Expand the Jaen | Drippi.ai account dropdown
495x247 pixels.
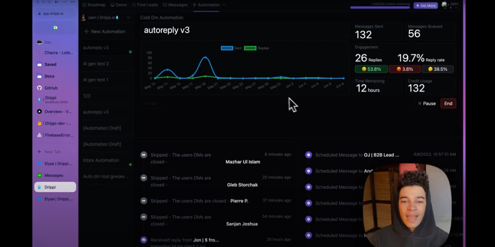[x=128, y=17]
